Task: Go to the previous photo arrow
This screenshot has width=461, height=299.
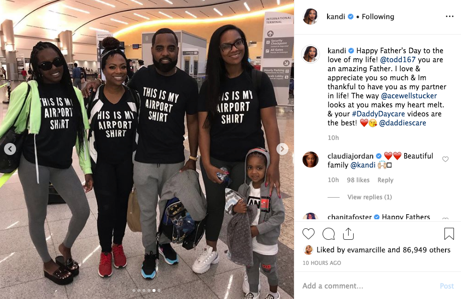Action: click(10, 149)
